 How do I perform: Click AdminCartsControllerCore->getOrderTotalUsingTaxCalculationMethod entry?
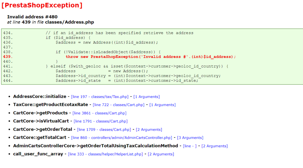(95, 146)
